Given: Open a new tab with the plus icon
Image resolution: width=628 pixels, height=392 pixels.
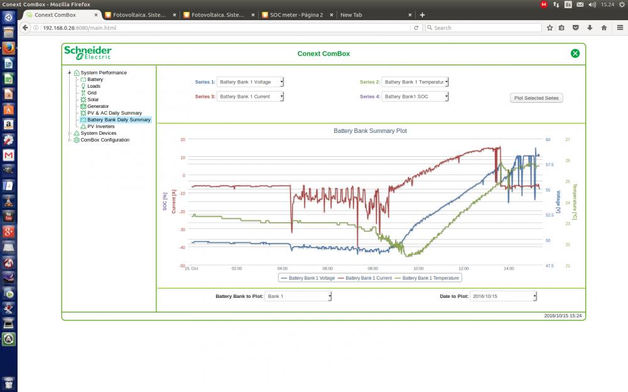Looking at the screenshot, I should (x=422, y=15).
